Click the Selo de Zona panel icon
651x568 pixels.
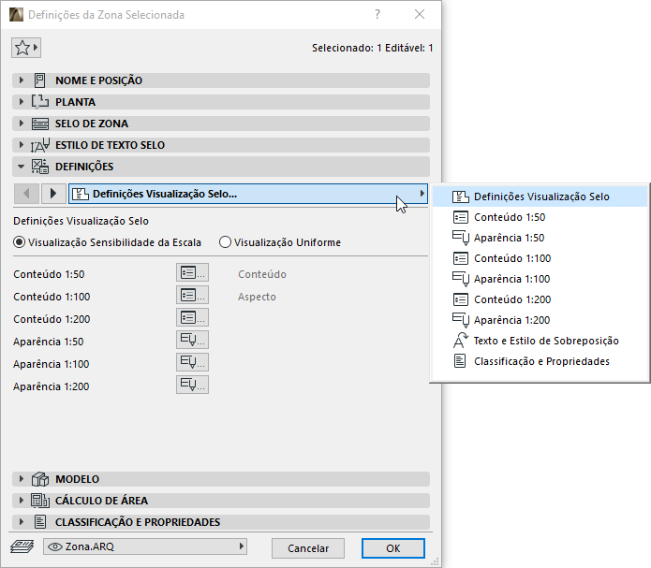click(40, 124)
